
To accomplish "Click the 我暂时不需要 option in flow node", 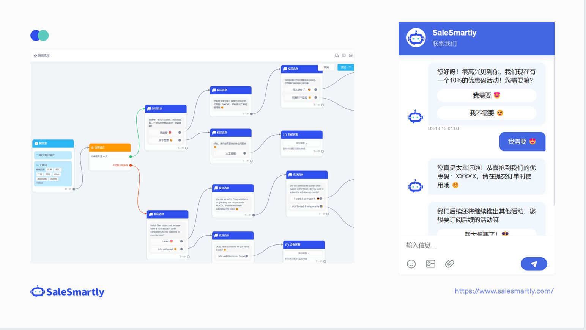I will (x=302, y=97).
